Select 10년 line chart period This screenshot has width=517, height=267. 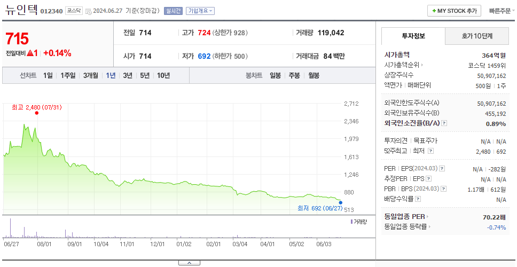pyautogui.click(x=163, y=75)
